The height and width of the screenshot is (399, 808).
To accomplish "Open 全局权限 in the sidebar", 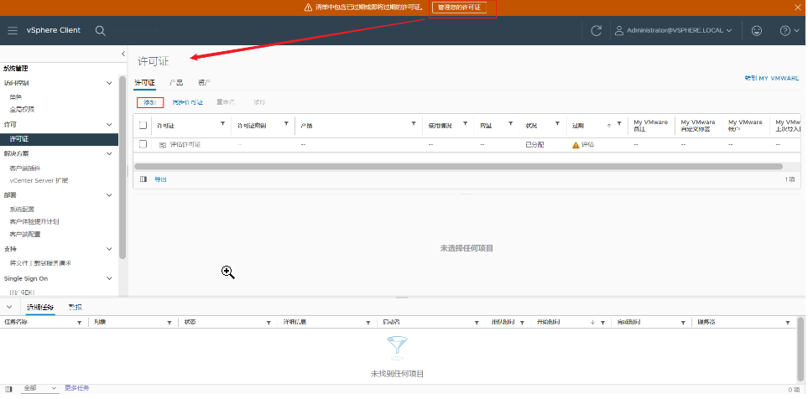I will [x=22, y=110].
